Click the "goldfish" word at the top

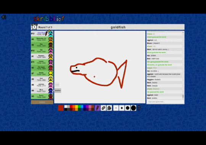coord(118,27)
